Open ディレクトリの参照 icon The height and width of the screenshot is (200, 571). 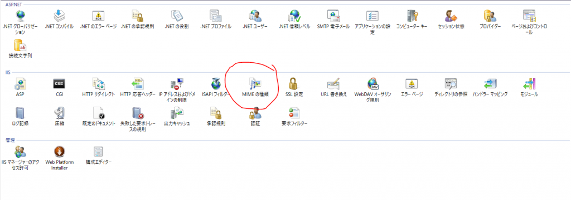(451, 83)
